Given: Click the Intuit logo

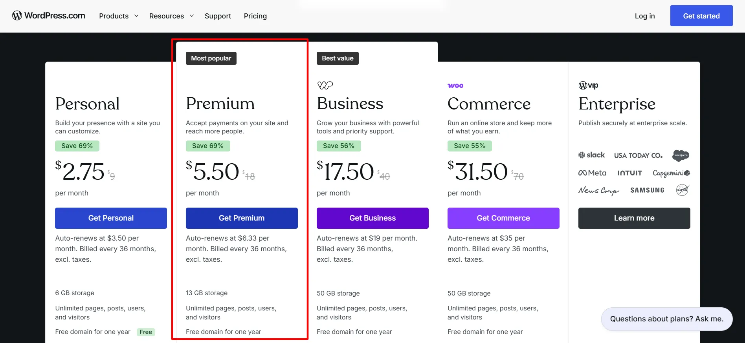Looking at the screenshot, I should (x=629, y=173).
